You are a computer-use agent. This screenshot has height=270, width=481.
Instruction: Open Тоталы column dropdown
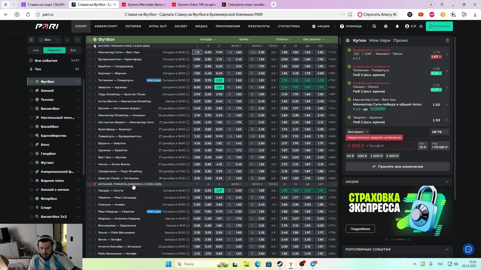click(x=284, y=39)
